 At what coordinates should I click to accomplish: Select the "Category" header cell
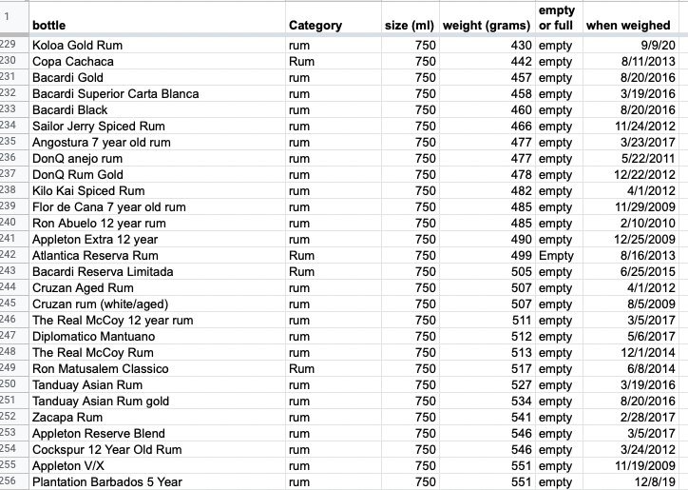point(315,26)
